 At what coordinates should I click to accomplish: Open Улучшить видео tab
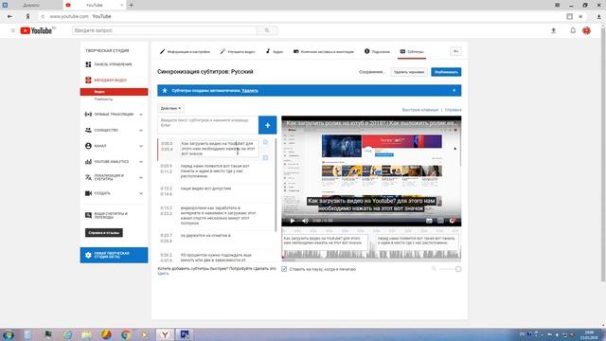click(x=238, y=51)
